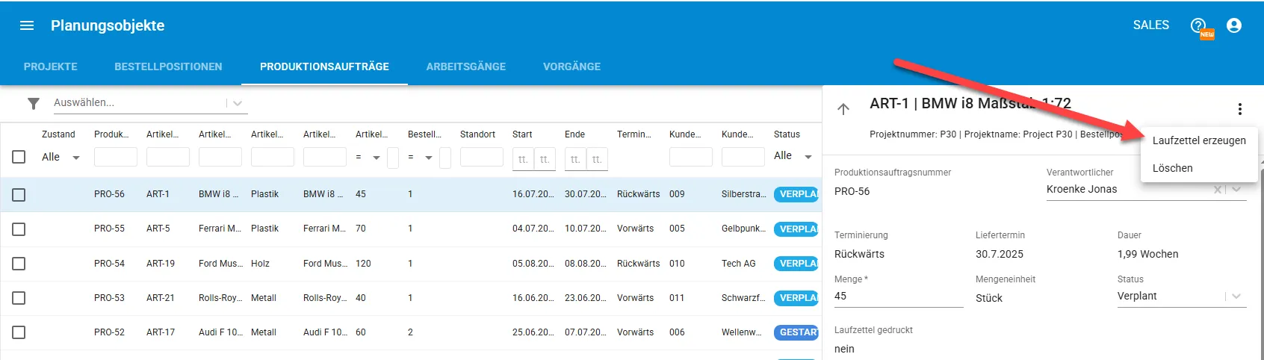Viewport: 1264px width, 360px height.
Task: Click the first Start date filter field
Action: coord(523,159)
